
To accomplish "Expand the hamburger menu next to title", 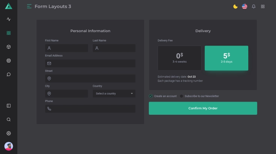I will pyautogui.click(x=29, y=6).
